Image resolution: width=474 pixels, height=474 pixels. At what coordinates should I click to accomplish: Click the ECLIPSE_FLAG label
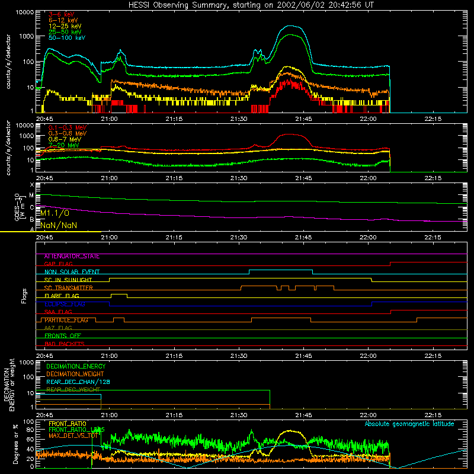tap(65, 304)
